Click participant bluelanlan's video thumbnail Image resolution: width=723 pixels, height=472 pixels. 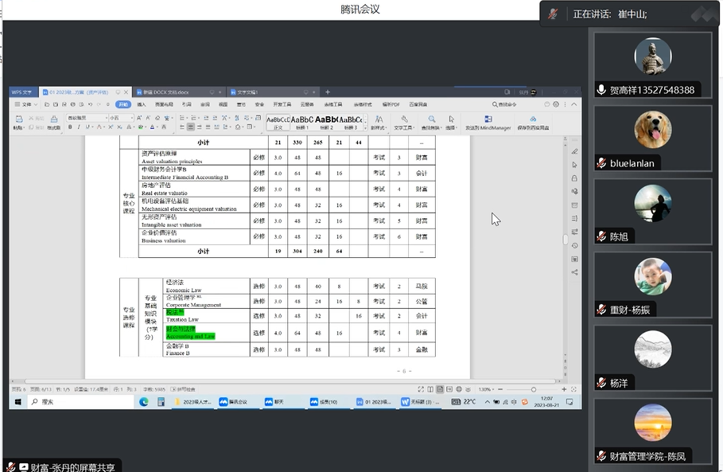point(653,131)
